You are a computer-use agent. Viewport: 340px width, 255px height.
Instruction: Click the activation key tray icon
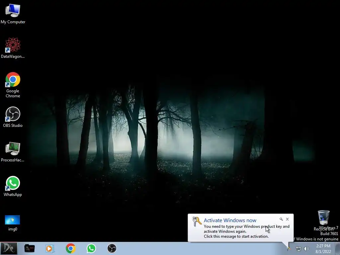289,249
